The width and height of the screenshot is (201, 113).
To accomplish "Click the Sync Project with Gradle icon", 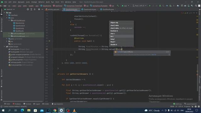I will pos(185,6).
